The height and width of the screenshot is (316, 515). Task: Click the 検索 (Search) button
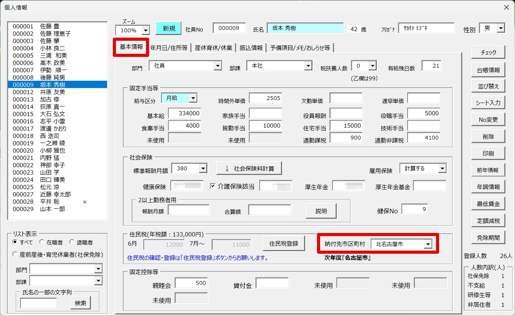(x=80, y=303)
